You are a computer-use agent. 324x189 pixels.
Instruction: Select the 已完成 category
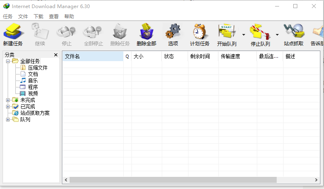(x=28, y=107)
